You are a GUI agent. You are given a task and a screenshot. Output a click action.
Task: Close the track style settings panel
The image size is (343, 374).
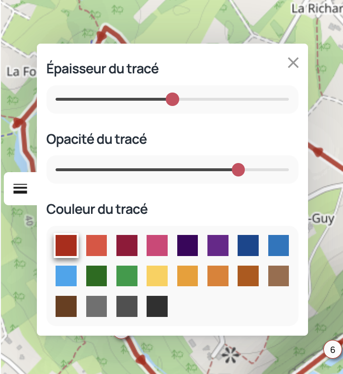293,63
